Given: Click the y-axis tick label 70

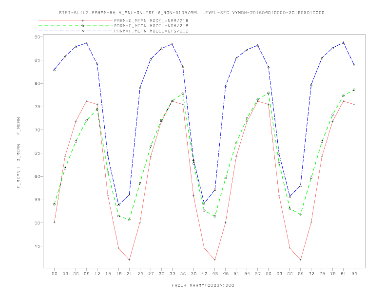Looking at the screenshot, I should tap(37, 130).
